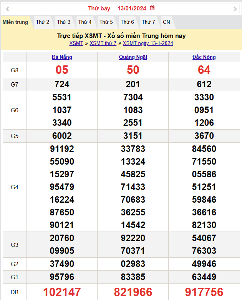Viewport: 242px width, 300px height.
Task: Switch to the Thứ 7 tab
Action: tap(148, 22)
